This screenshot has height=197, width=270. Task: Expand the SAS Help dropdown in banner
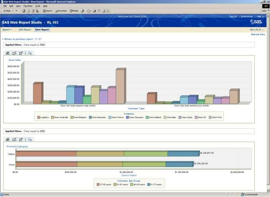[x=260, y=16]
